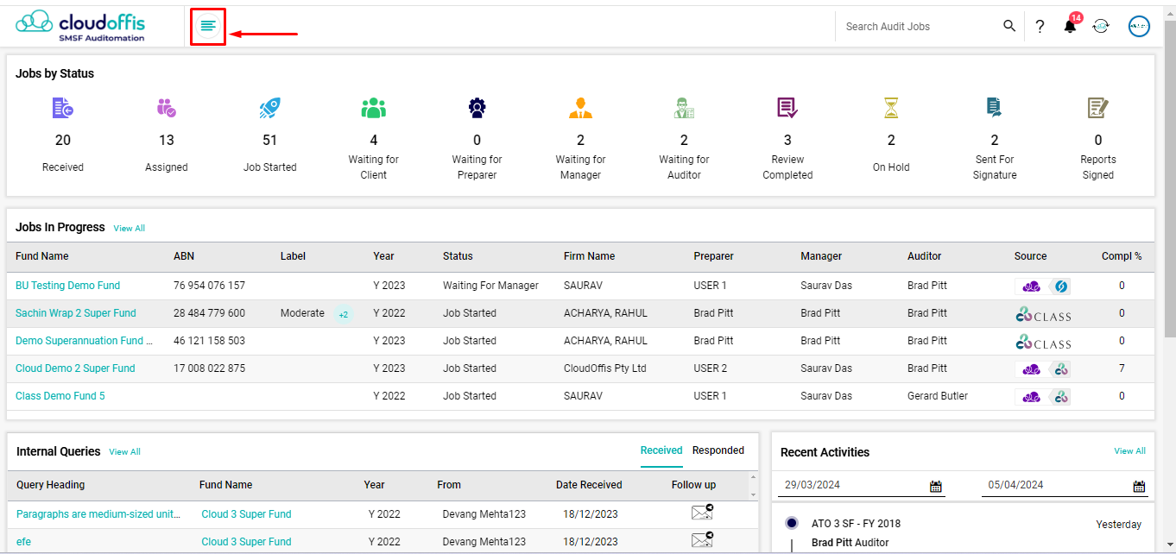Click the Sent For Signature icon
This screenshot has height=554, width=1176.
click(x=995, y=108)
